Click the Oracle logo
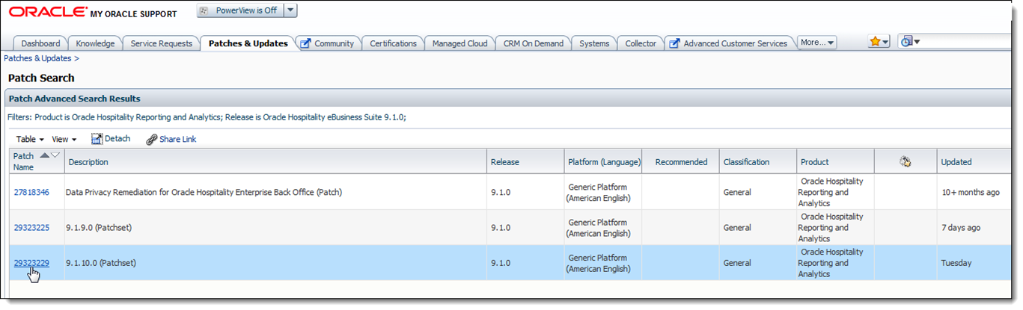1023x310 pixels. pos(48,13)
